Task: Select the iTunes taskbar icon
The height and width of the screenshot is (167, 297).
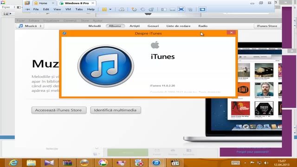Action: pyautogui.click(x=156, y=163)
